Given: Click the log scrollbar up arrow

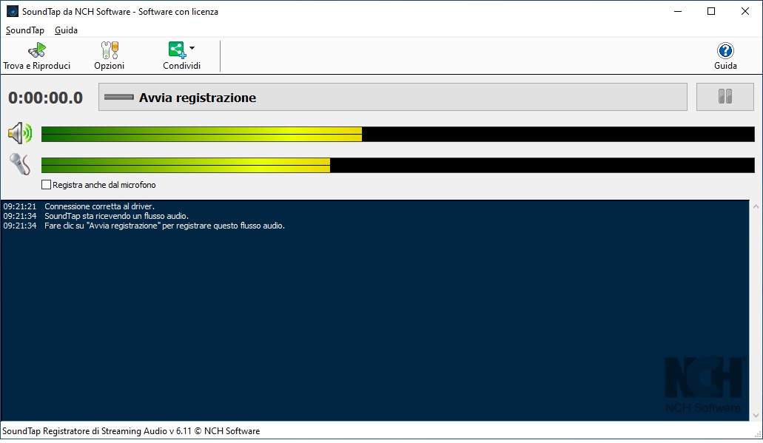Looking at the screenshot, I should (756, 206).
